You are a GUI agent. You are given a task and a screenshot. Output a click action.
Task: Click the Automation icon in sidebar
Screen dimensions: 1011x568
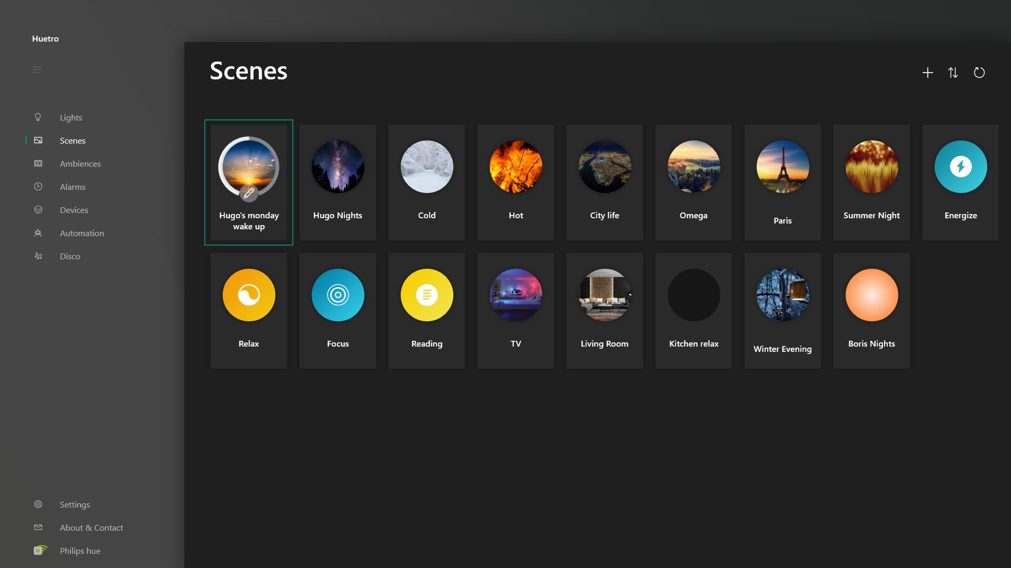point(38,233)
